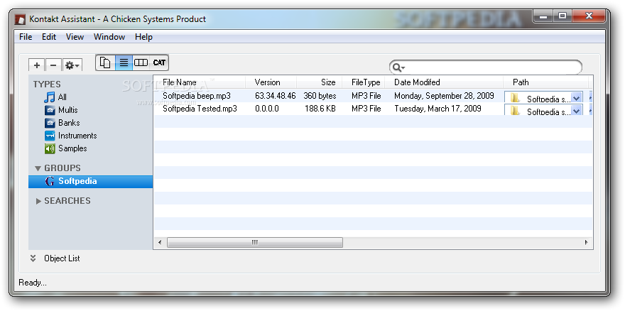Viewport: 625px width, 311px height.
Task: Select the list view icon
Action: 124,62
